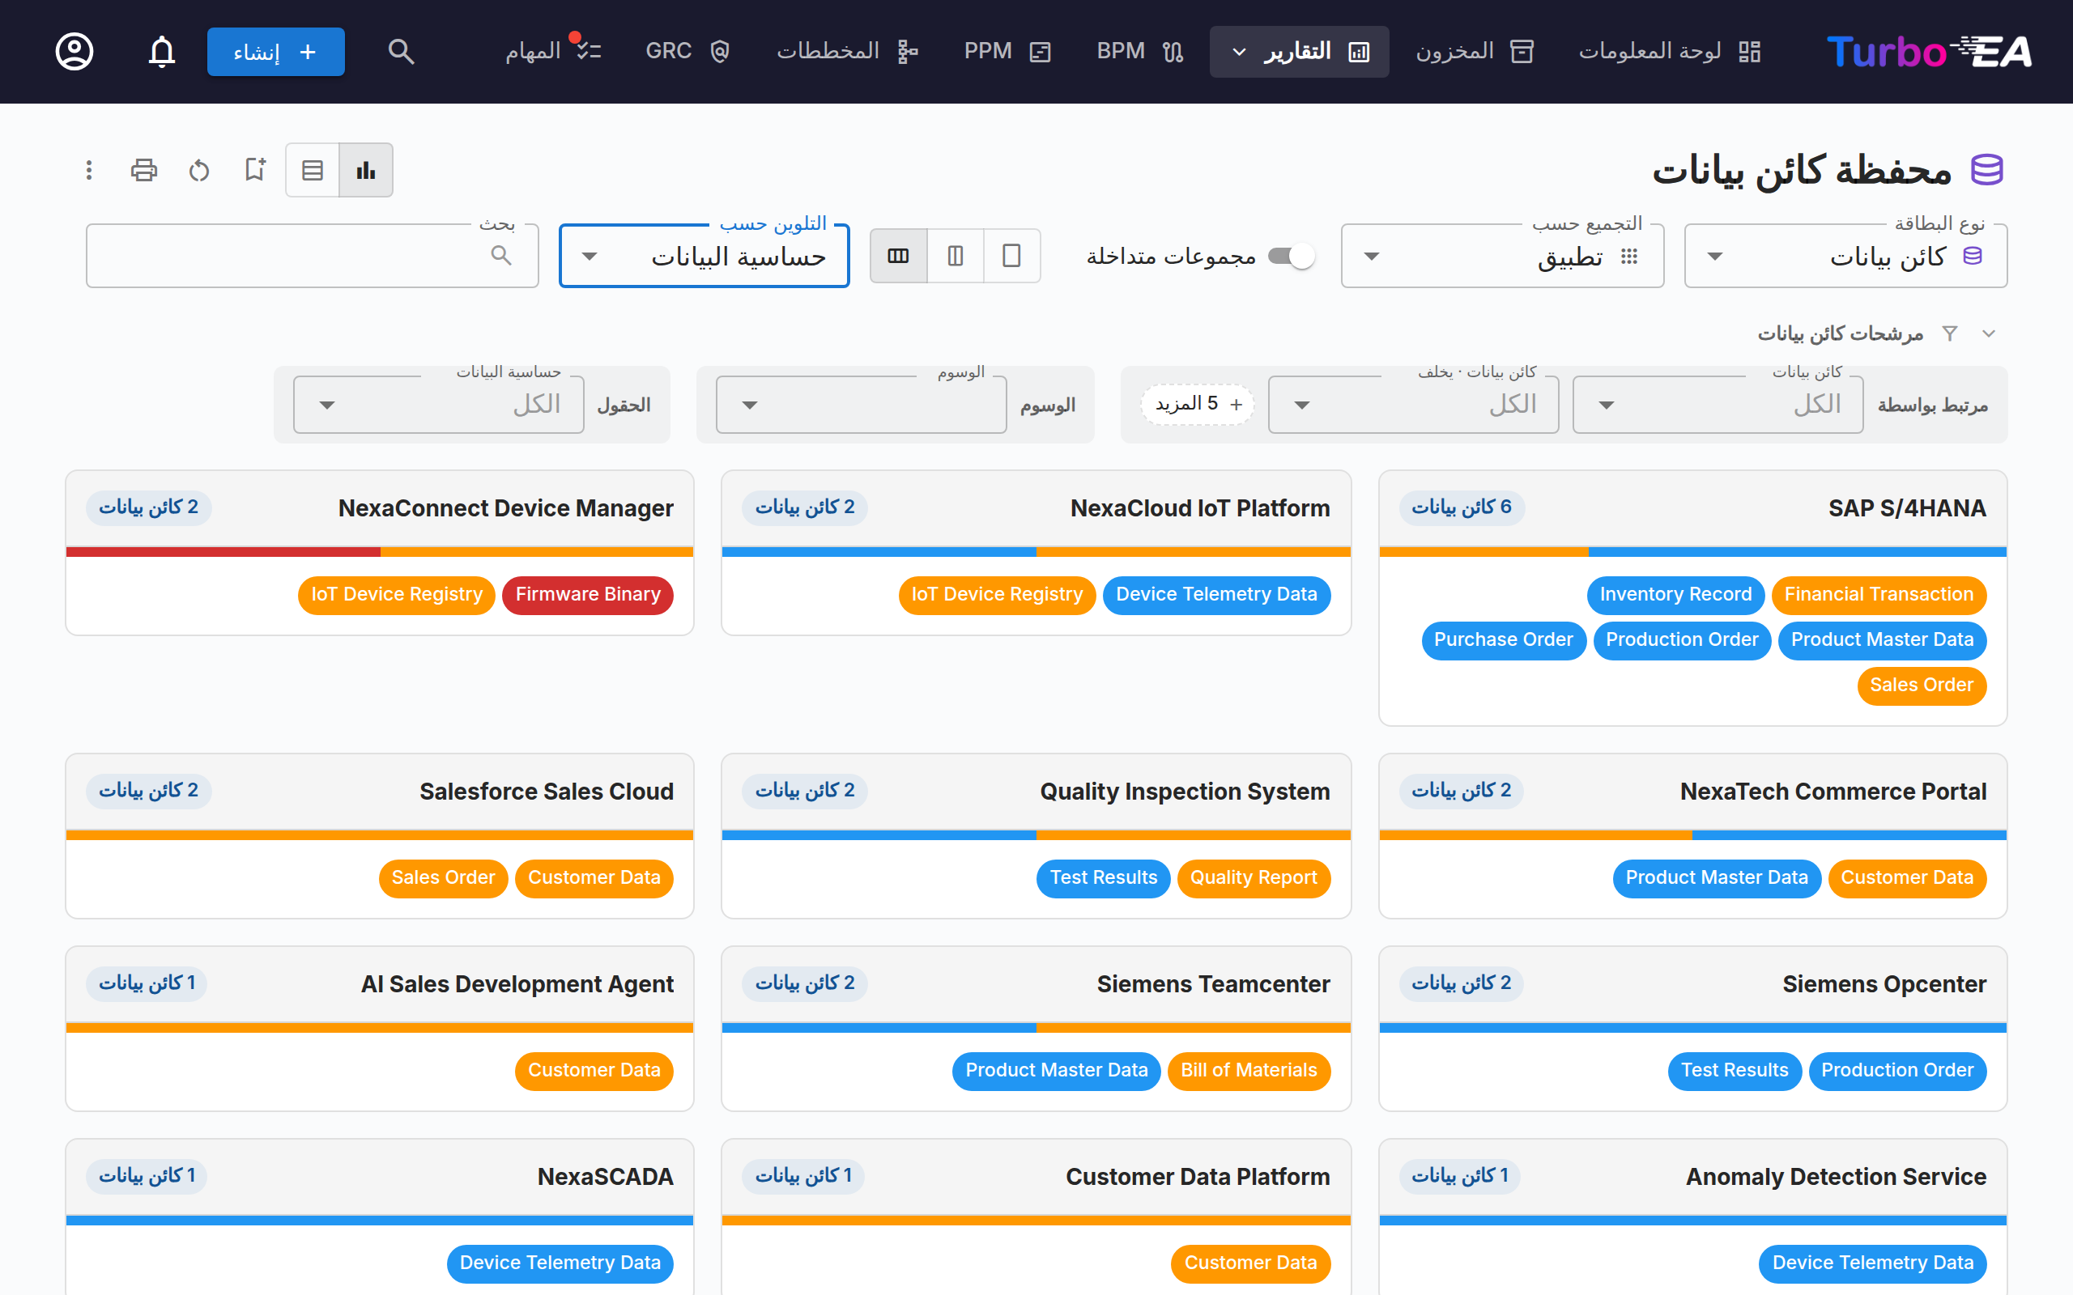
Task: Switch to chart view icon
Action: coord(366,170)
